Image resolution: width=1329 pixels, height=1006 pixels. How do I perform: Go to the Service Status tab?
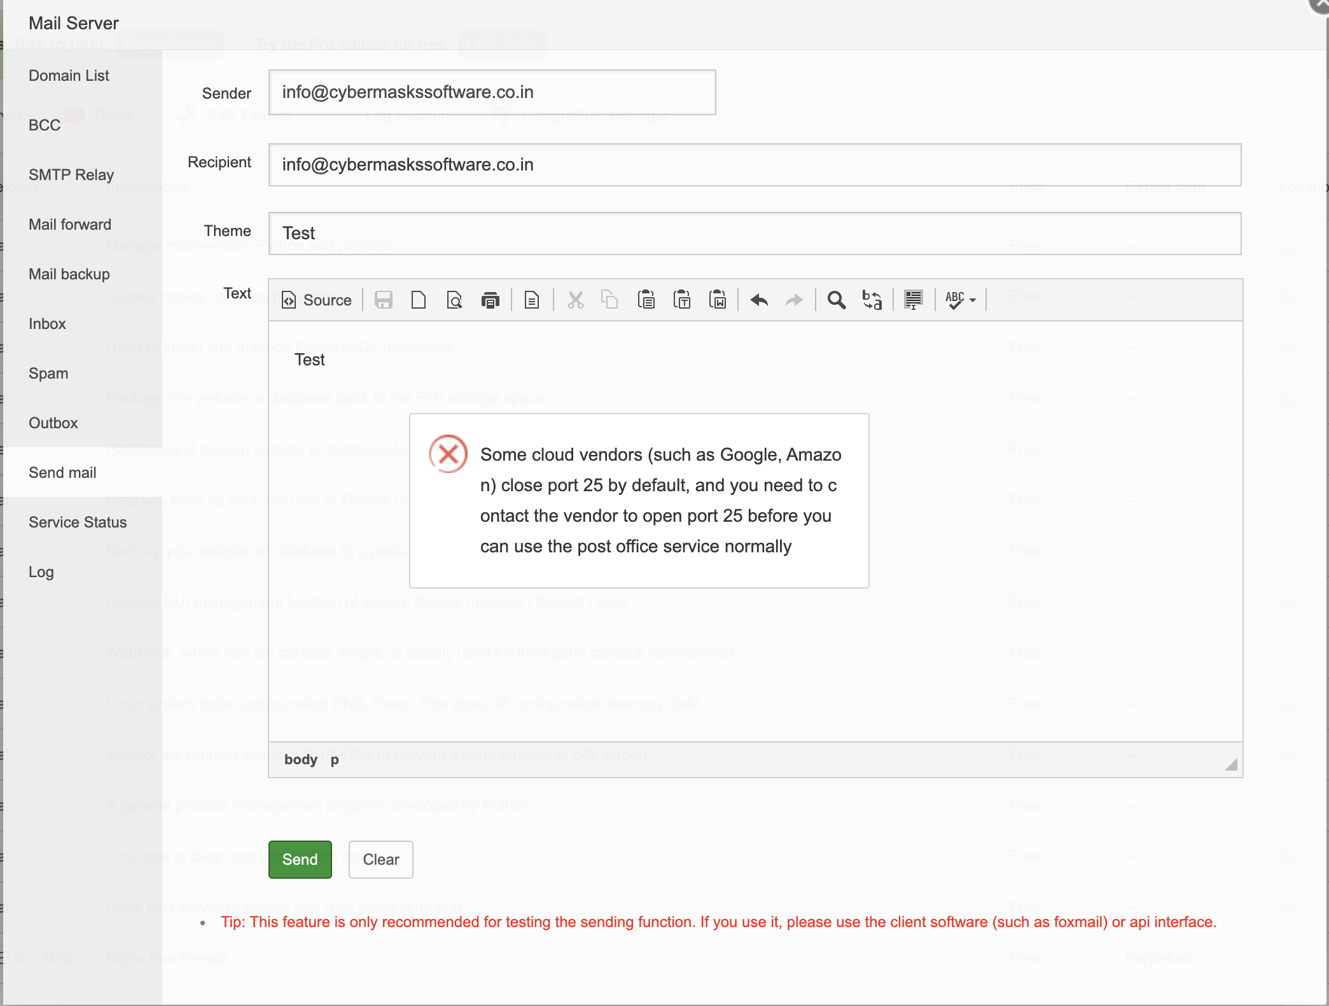point(78,522)
